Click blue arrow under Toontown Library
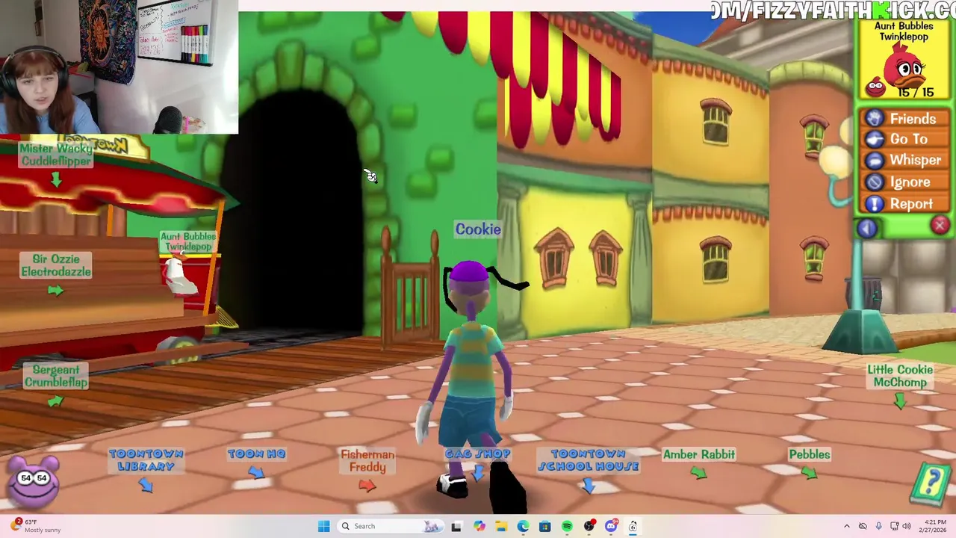This screenshot has width=956, height=538. (146, 485)
